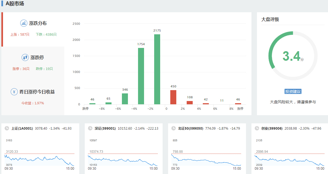This screenshot has height=174, width=328.
Task: Select the 涨跌分布 tab
Action: [38, 23]
